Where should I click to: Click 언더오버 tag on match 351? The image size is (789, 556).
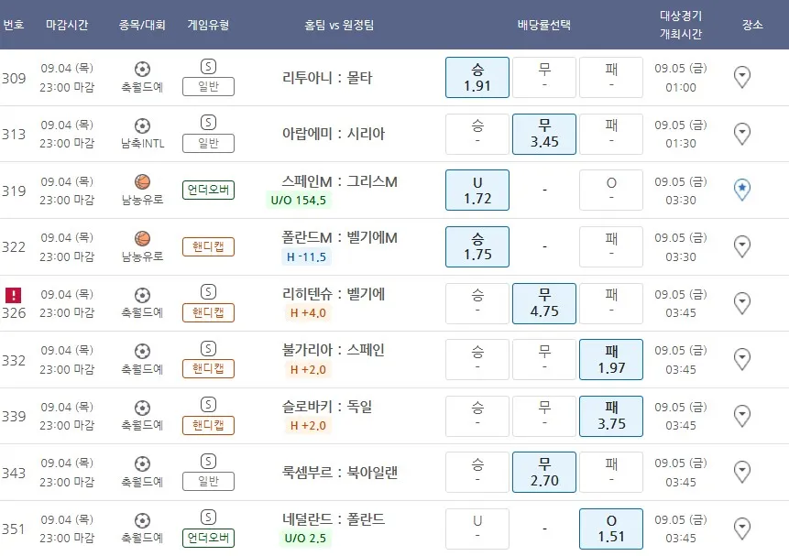[208, 538]
